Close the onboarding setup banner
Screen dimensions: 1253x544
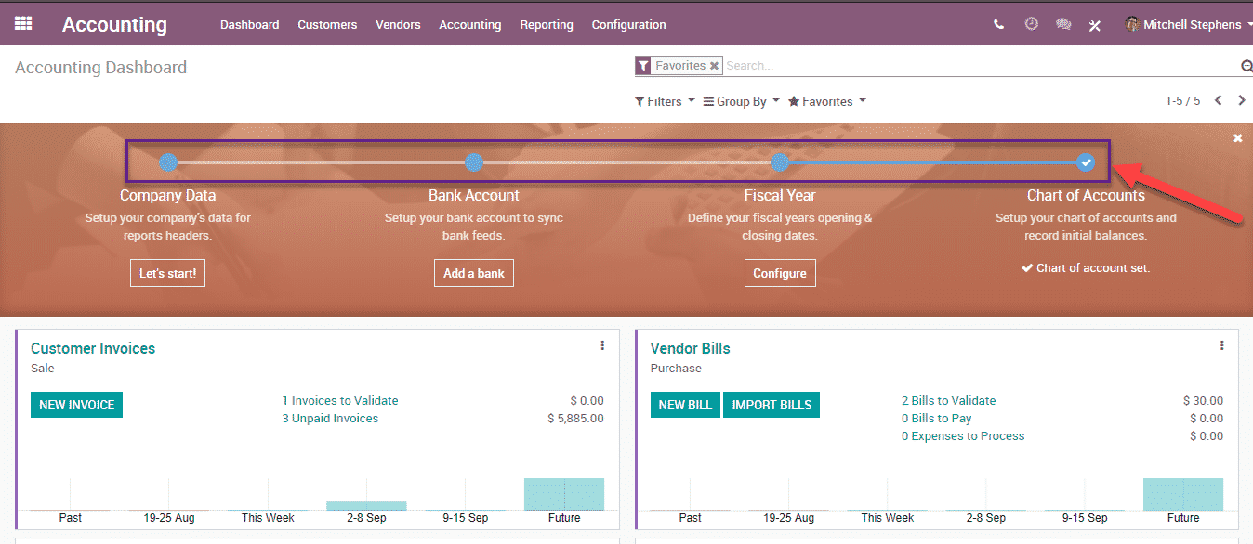pyautogui.click(x=1237, y=138)
